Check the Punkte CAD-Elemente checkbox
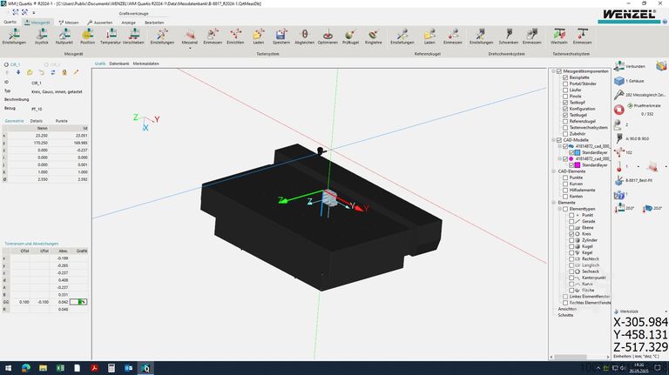 [565, 177]
